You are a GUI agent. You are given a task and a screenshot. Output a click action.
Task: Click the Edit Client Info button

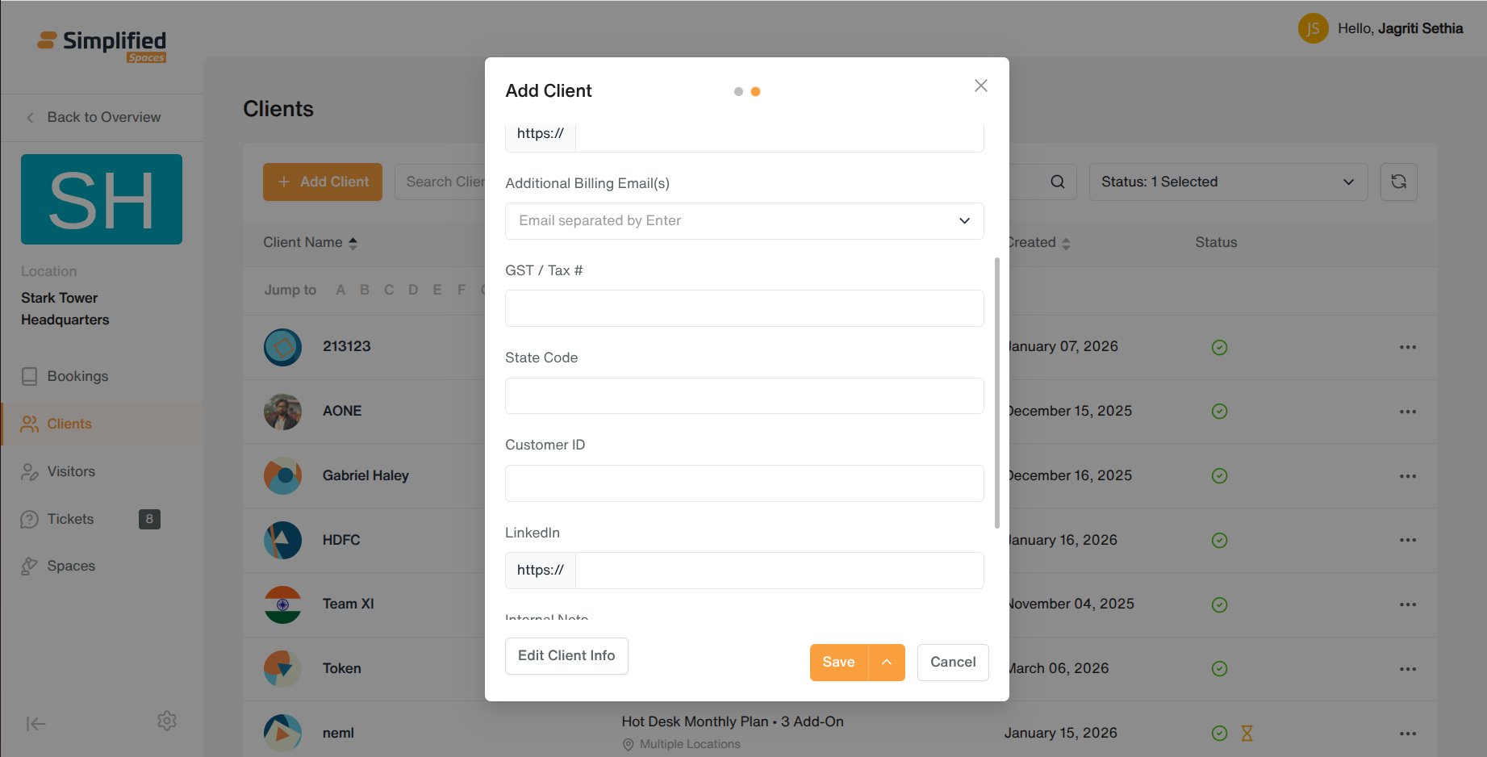click(x=566, y=655)
